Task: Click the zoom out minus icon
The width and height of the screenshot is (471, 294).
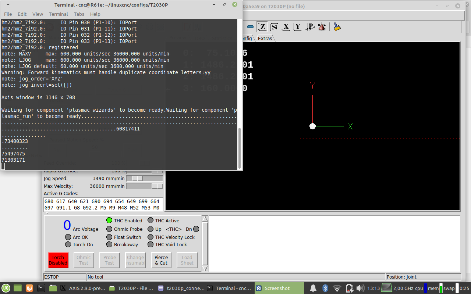Action: (250, 27)
